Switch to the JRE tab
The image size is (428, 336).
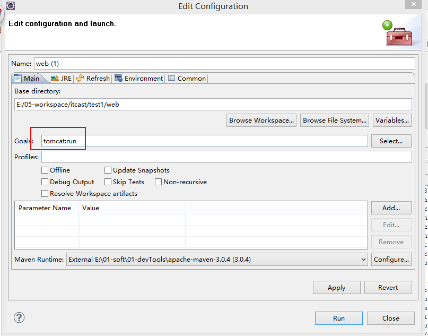(61, 78)
